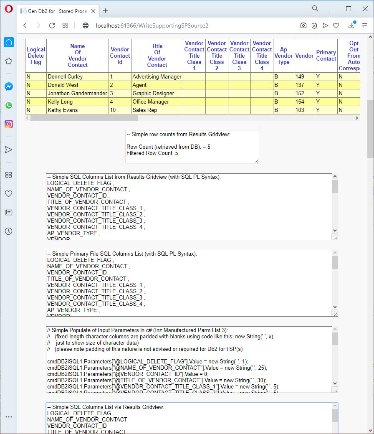
Task: Open My Flow in sidebar
Action: click(x=9, y=150)
